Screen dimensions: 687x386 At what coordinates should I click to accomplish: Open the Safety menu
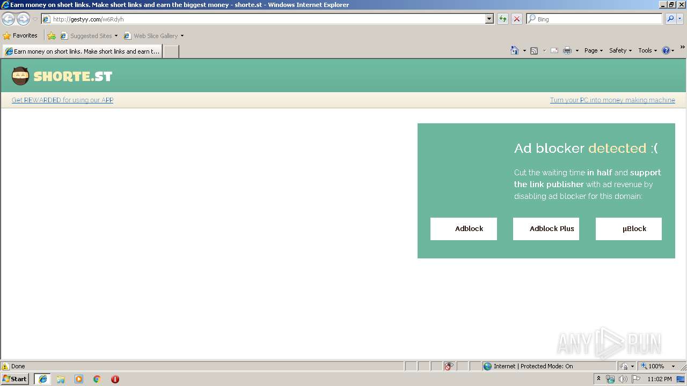(620, 50)
